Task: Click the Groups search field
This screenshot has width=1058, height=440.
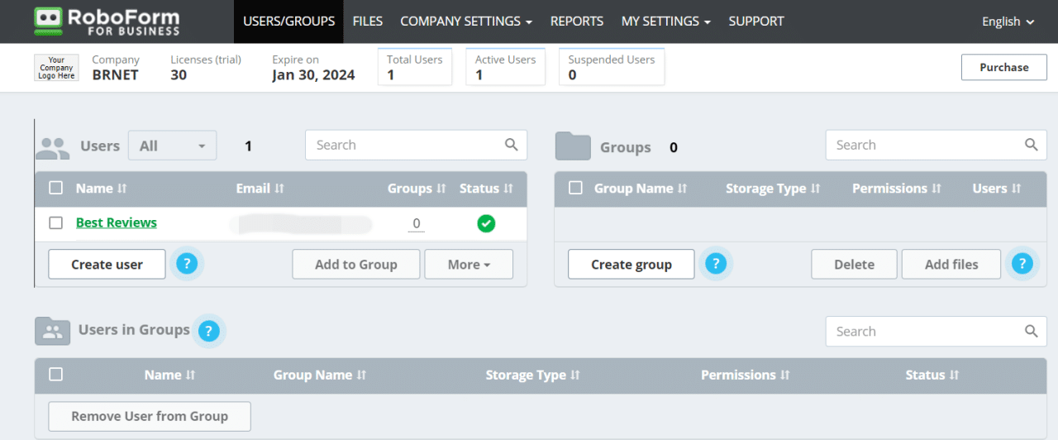Action: [936, 145]
